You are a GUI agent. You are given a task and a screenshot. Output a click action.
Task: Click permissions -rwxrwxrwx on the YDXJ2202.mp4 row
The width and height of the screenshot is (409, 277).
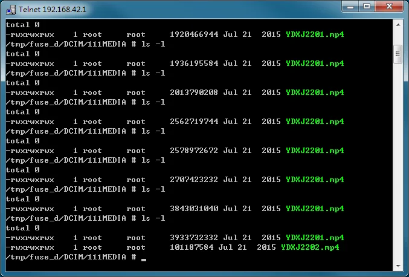[x=30, y=247]
